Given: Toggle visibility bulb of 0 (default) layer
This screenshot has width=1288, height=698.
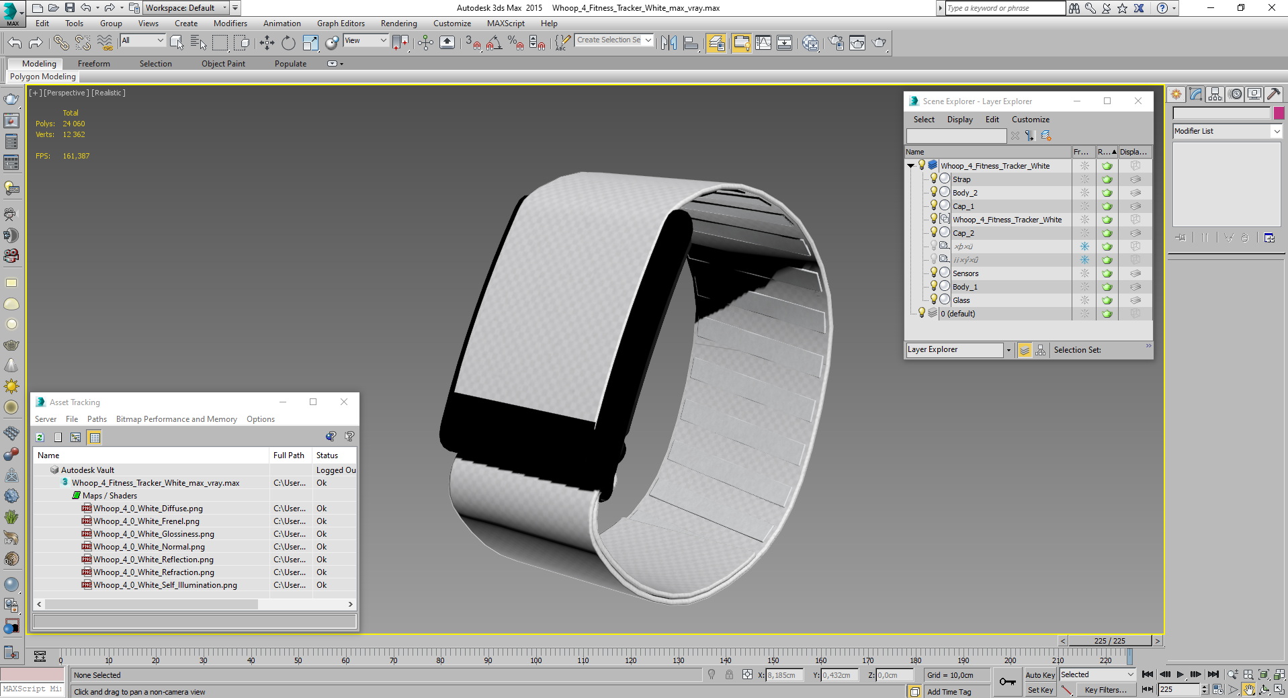Looking at the screenshot, I should tap(922, 313).
